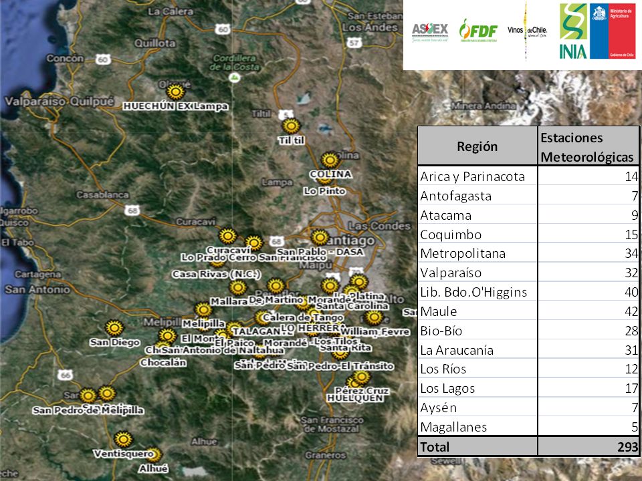Viewport: 642px width, 481px height.
Task: Click the San Antonio city label
Action: coord(37,289)
